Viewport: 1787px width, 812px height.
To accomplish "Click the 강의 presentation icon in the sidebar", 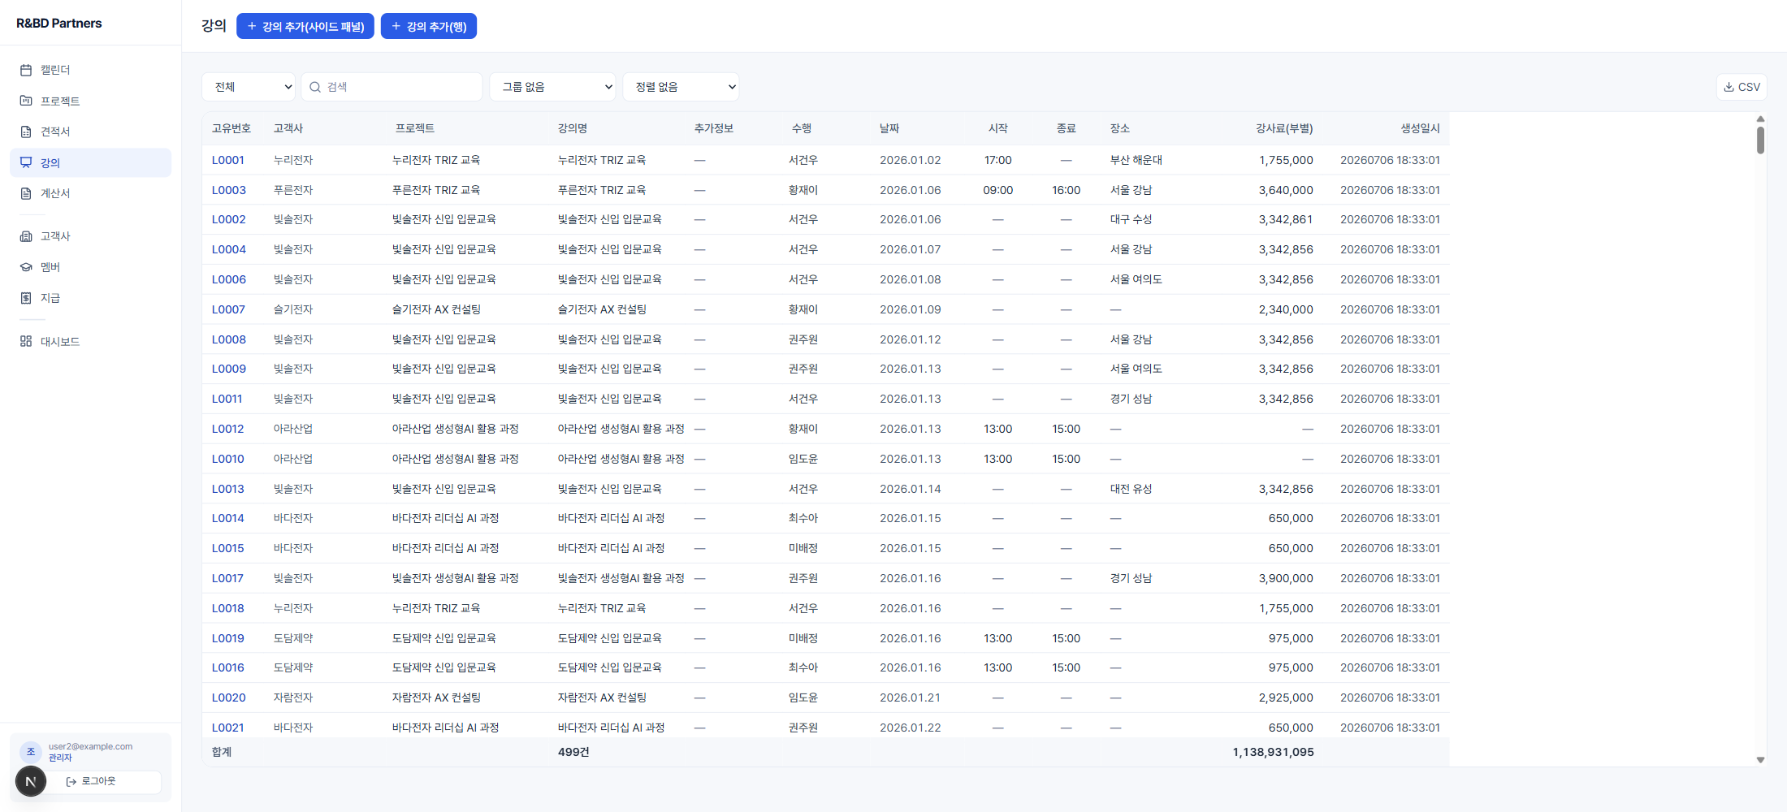I will click(26, 162).
